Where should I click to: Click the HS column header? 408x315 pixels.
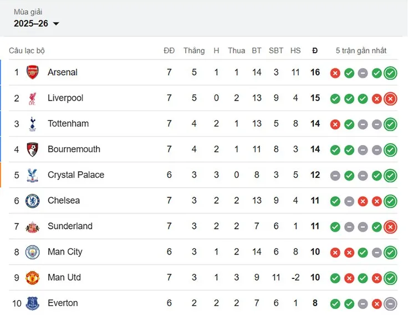[x=295, y=51]
